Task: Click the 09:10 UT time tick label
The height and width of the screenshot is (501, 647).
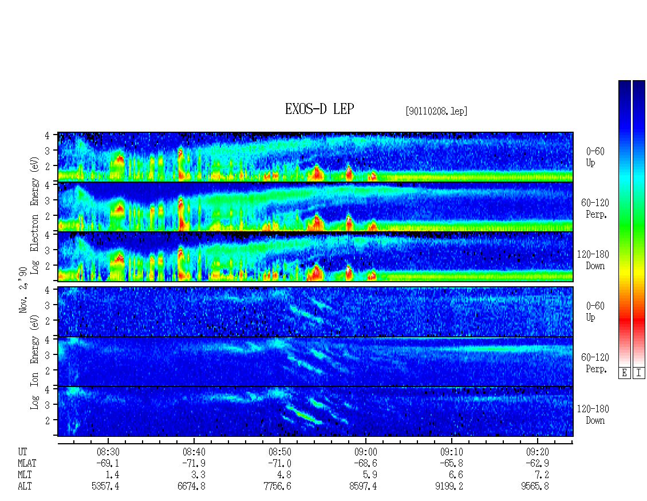Action: click(x=451, y=452)
